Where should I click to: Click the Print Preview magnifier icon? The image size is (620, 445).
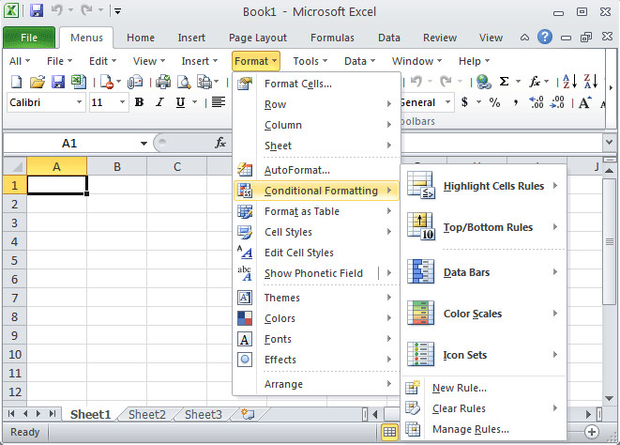(184, 82)
